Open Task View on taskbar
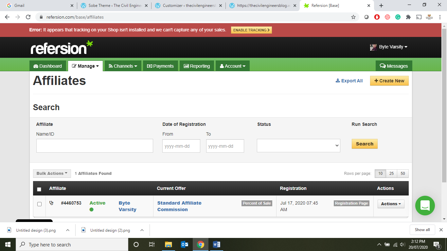This screenshot has width=447, height=251. (152, 244)
